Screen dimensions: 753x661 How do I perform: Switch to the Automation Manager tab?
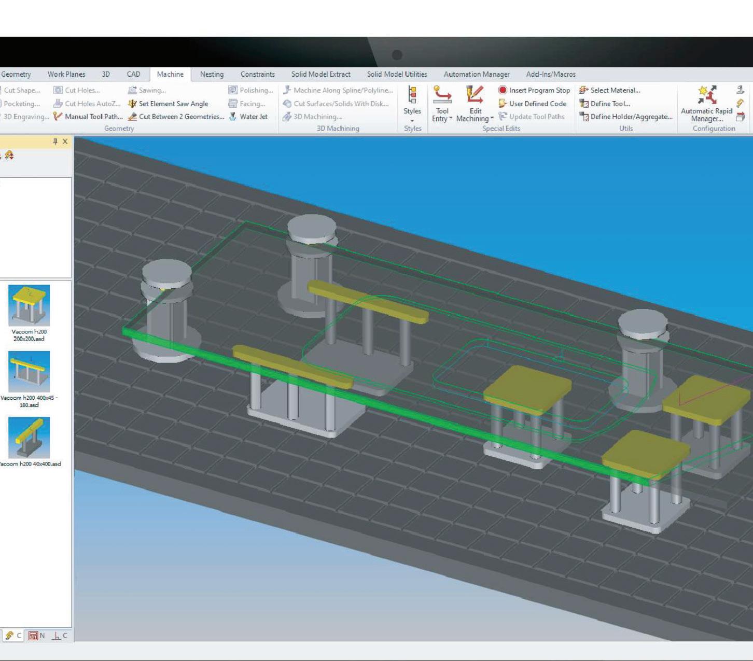pos(477,75)
